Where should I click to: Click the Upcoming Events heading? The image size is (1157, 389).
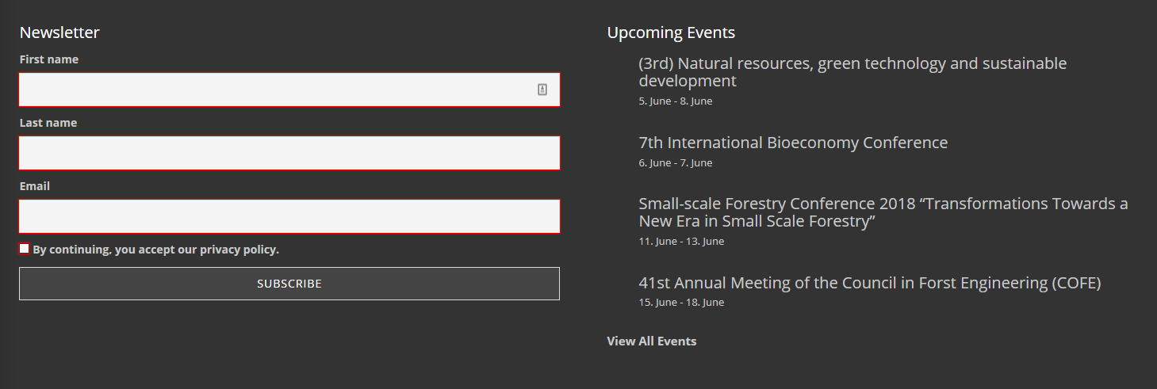[x=671, y=32]
